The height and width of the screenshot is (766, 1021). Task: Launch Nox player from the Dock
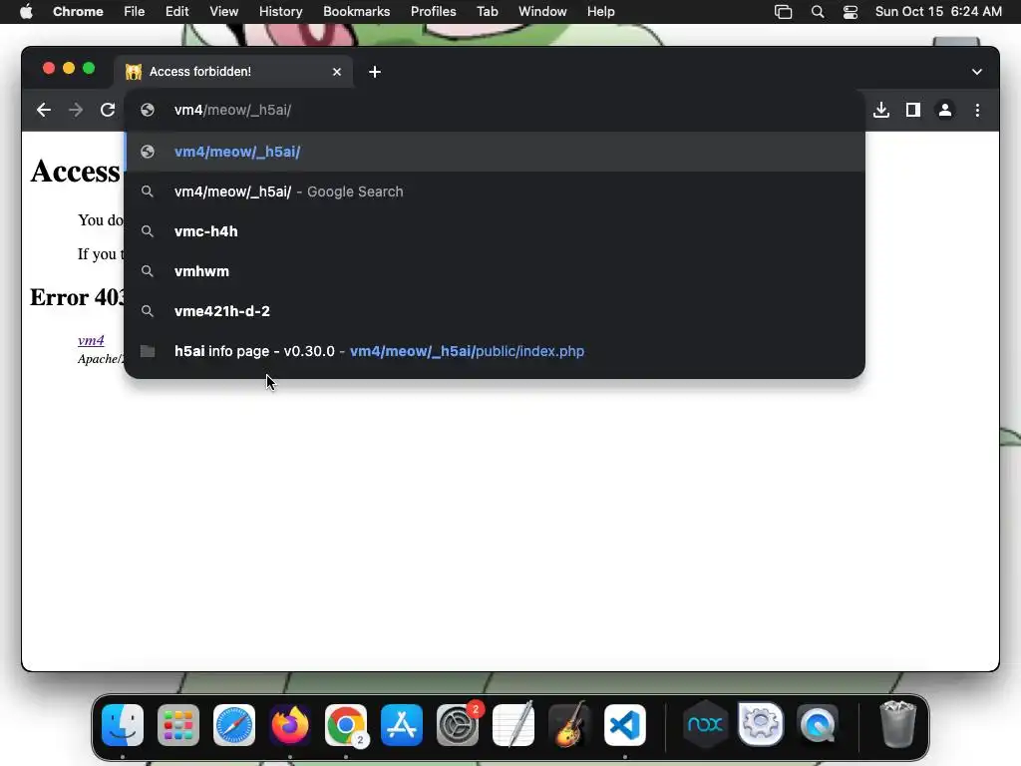705,724
